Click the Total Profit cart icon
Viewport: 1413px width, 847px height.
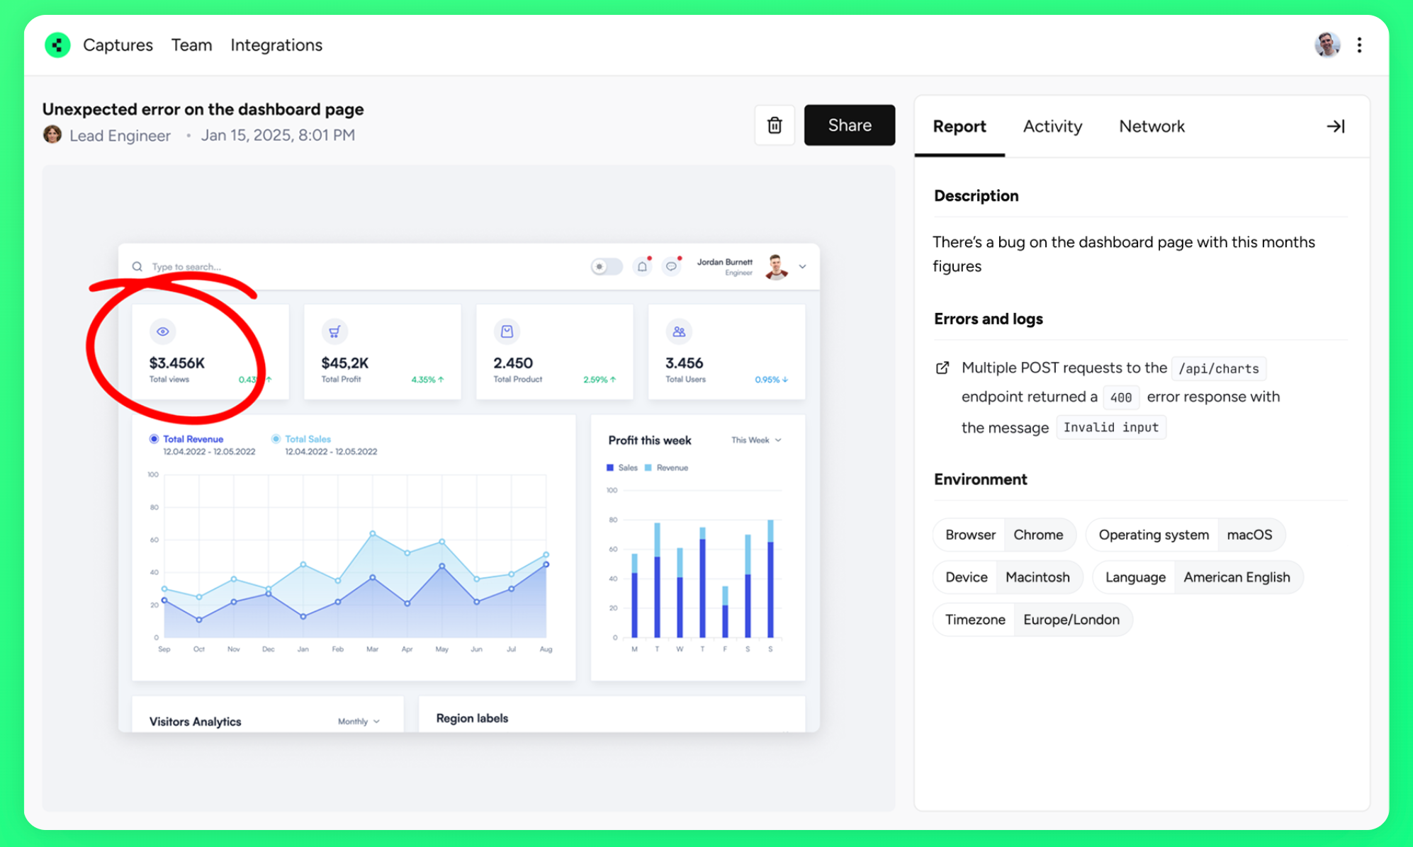[x=334, y=331]
